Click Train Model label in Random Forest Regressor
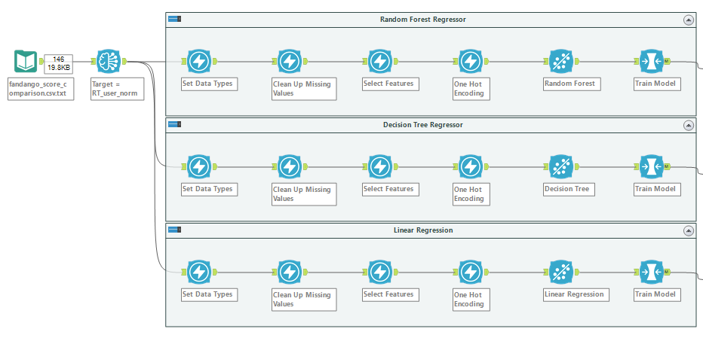This screenshot has height=344, width=703. [657, 84]
